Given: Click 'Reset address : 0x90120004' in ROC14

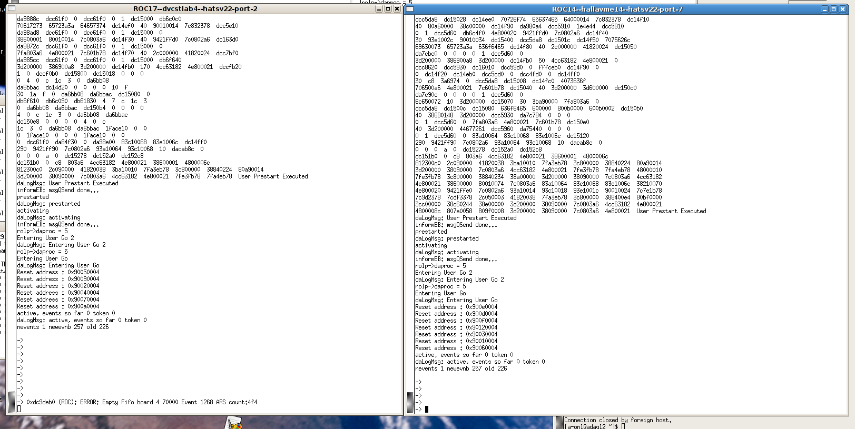Looking at the screenshot, I should tap(456, 327).
